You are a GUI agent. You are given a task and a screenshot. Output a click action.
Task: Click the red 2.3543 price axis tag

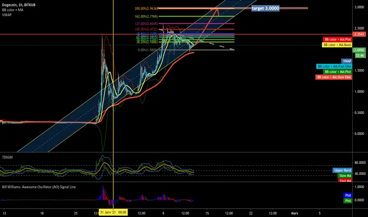coord(359,34)
